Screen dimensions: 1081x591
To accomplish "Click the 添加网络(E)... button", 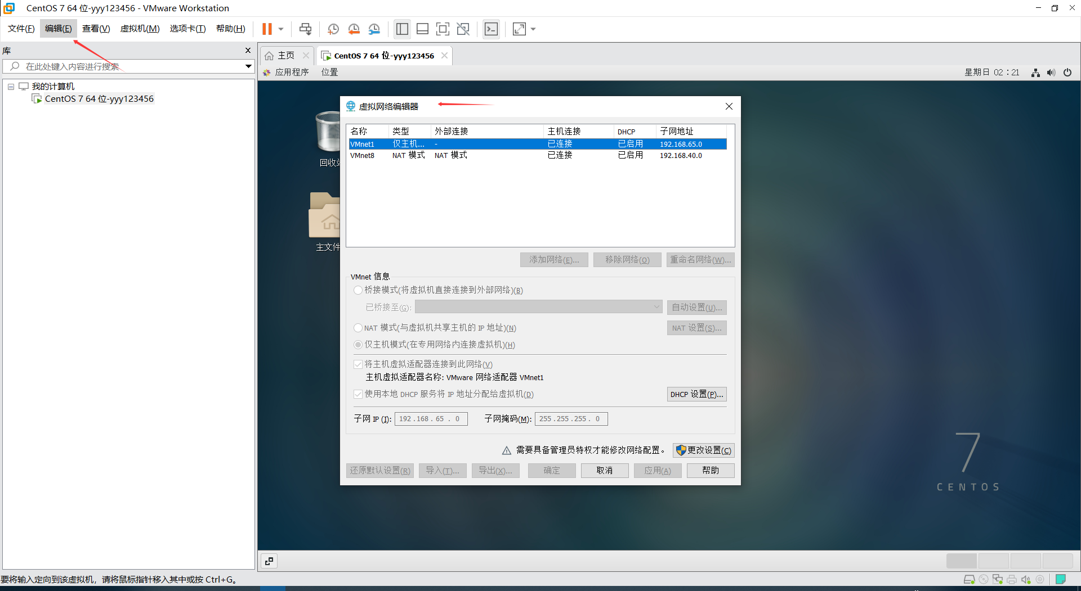I will pos(554,260).
